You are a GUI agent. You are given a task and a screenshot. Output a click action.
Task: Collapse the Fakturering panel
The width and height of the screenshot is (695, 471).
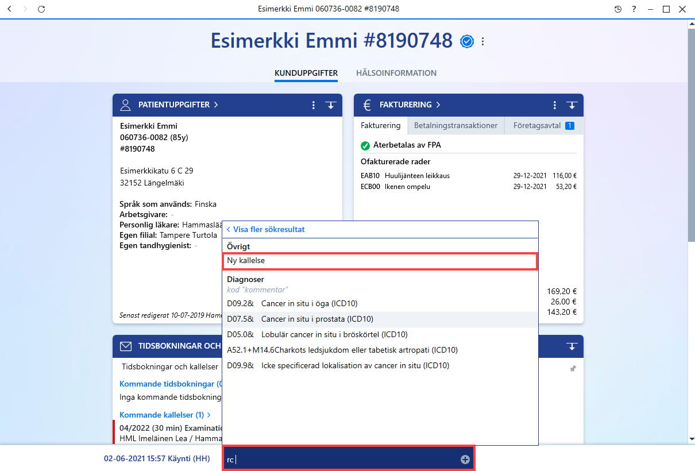[x=572, y=105]
